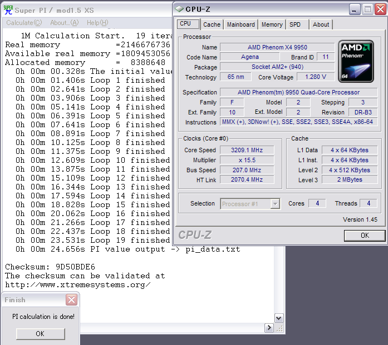This screenshot has height=345, width=388.
Task: Click the Bus Speed value '207.0 MHz'
Action: coord(247,170)
